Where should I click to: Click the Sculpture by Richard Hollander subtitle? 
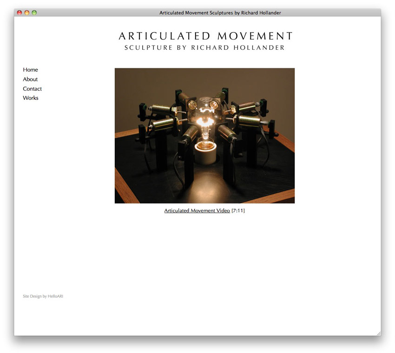(204, 47)
